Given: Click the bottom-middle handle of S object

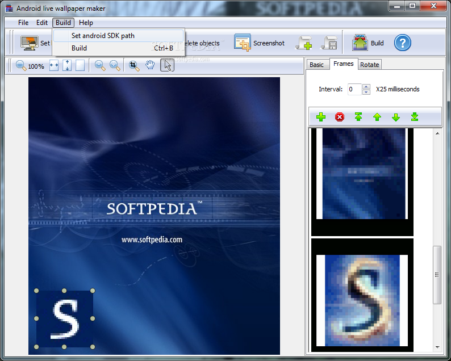Looking at the screenshot, I should (64, 347).
